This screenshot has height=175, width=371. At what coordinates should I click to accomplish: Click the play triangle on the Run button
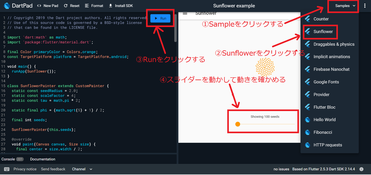156,19
